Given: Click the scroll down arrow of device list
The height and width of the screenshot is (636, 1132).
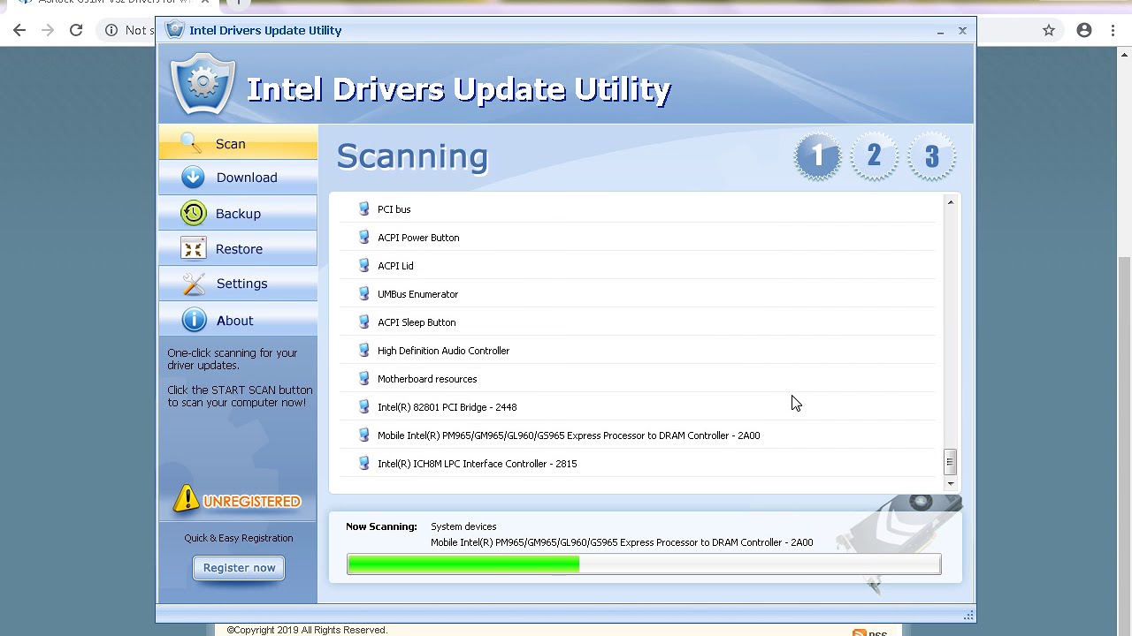Looking at the screenshot, I should [950, 483].
